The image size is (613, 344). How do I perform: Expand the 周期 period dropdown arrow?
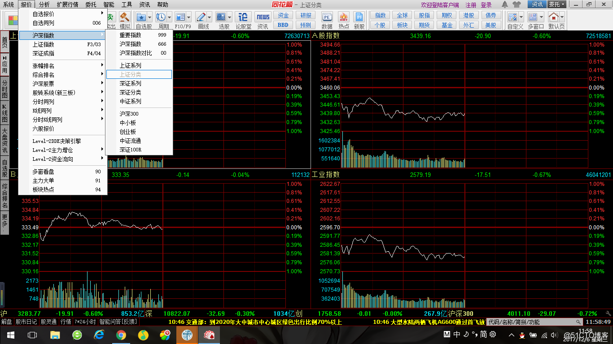(x=169, y=17)
